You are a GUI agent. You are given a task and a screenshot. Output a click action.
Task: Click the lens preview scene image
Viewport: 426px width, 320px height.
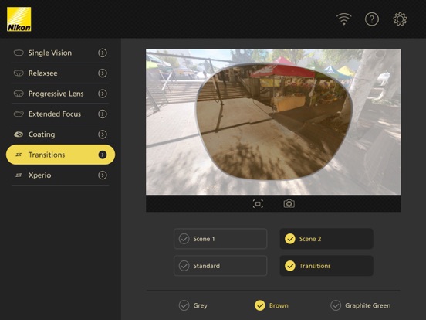[273, 122]
